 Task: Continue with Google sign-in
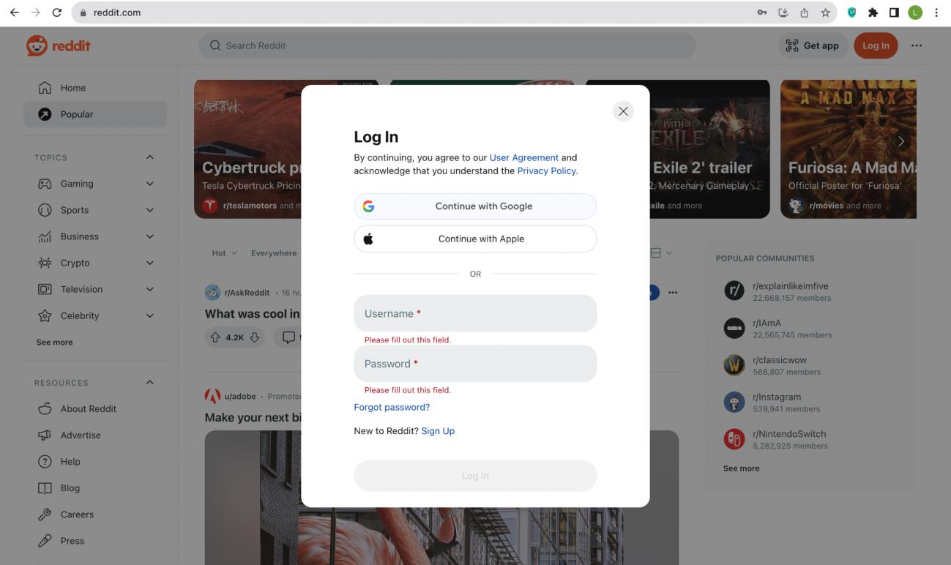point(475,206)
